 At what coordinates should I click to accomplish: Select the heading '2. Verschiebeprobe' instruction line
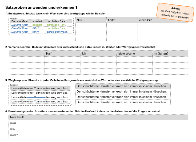(x=81, y=47)
